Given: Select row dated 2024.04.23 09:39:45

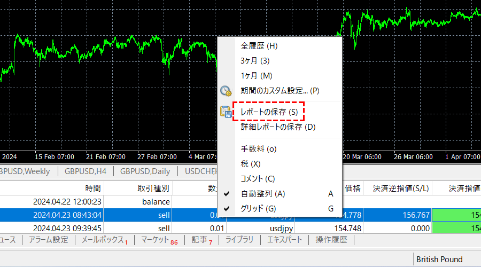Looking at the screenshot, I should click(x=241, y=228).
